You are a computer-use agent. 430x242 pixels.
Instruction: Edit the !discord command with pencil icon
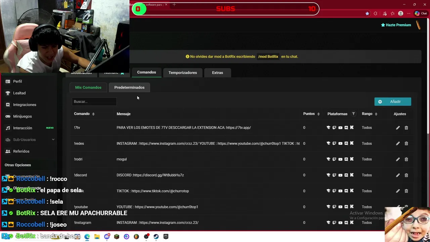(x=398, y=175)
